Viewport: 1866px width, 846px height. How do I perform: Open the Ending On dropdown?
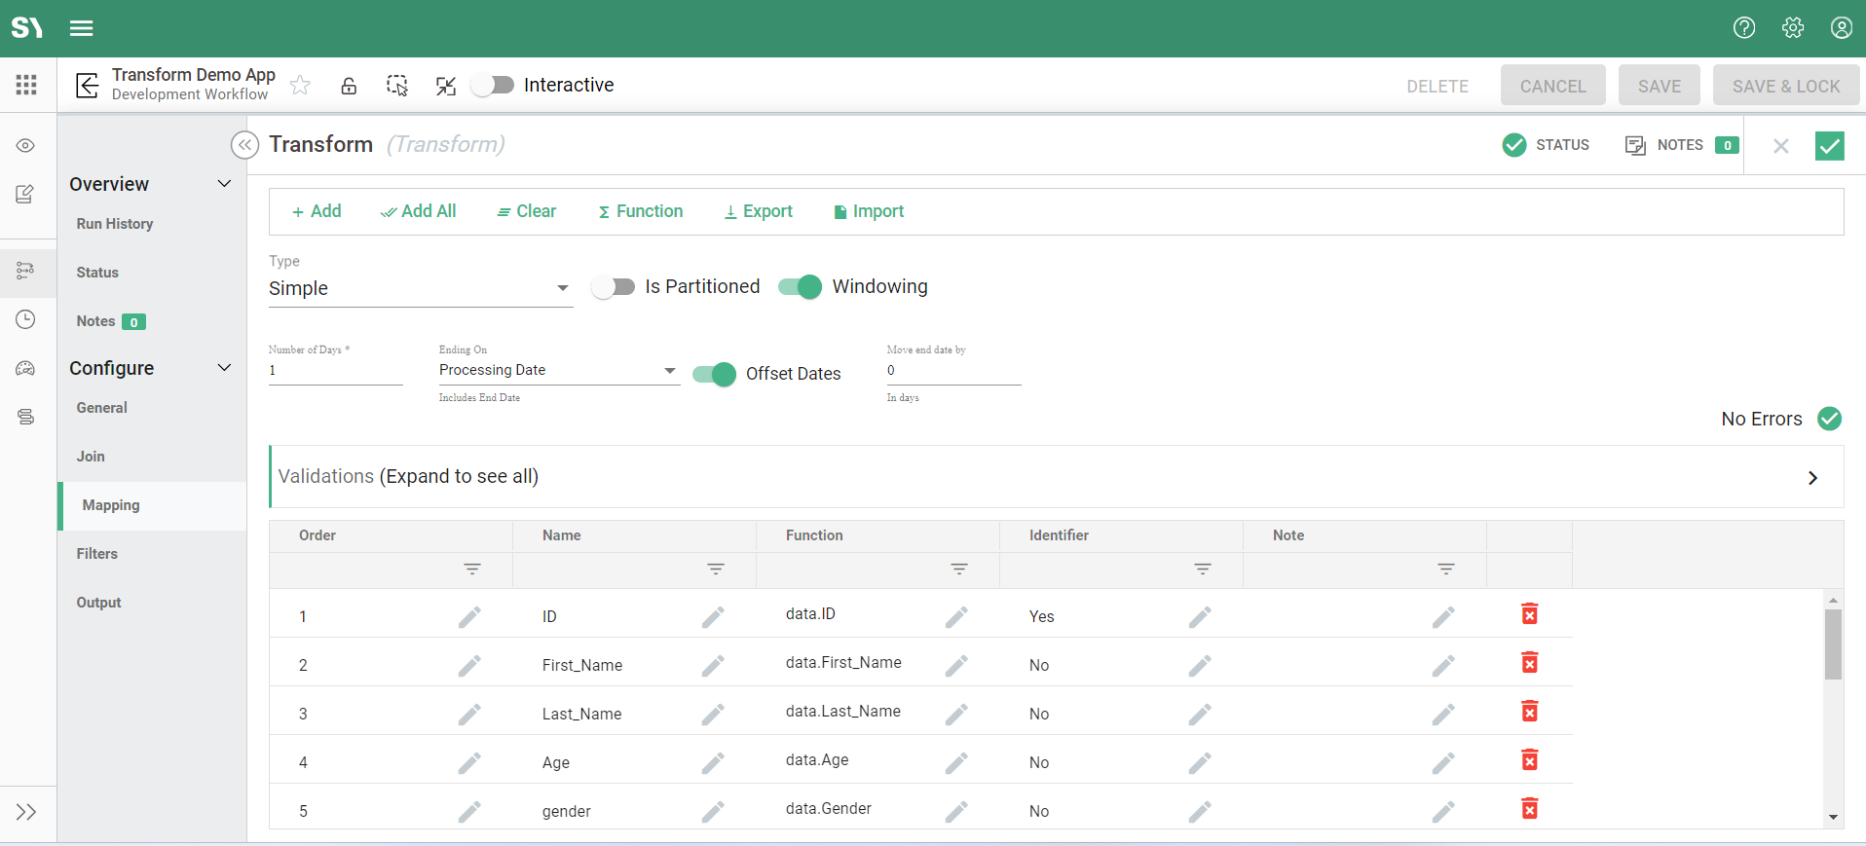(x=557, y=370)
